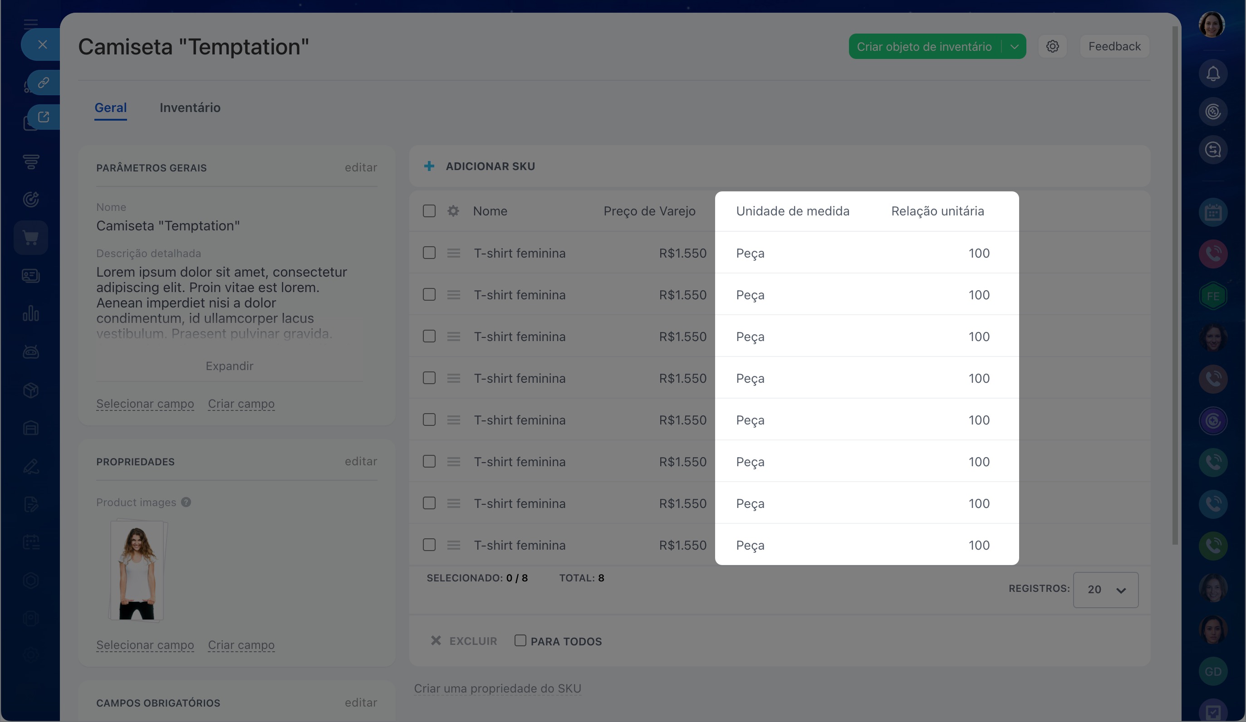Screen dimensions: 1246x722
Task: Click the plus icon beside Adicionar SKU
Action: [429, 166]
